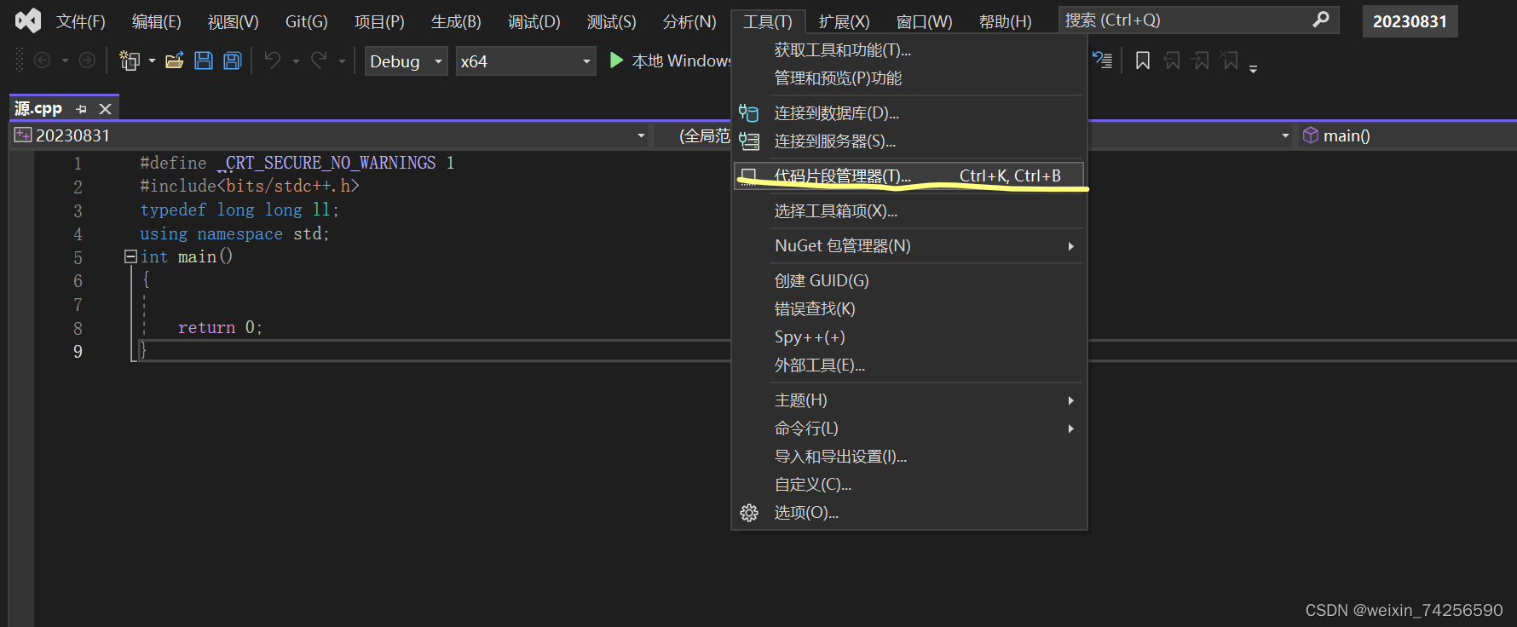1517x627 pixels.
Task: Click the using namespace std line
Action: click(234, 233)
